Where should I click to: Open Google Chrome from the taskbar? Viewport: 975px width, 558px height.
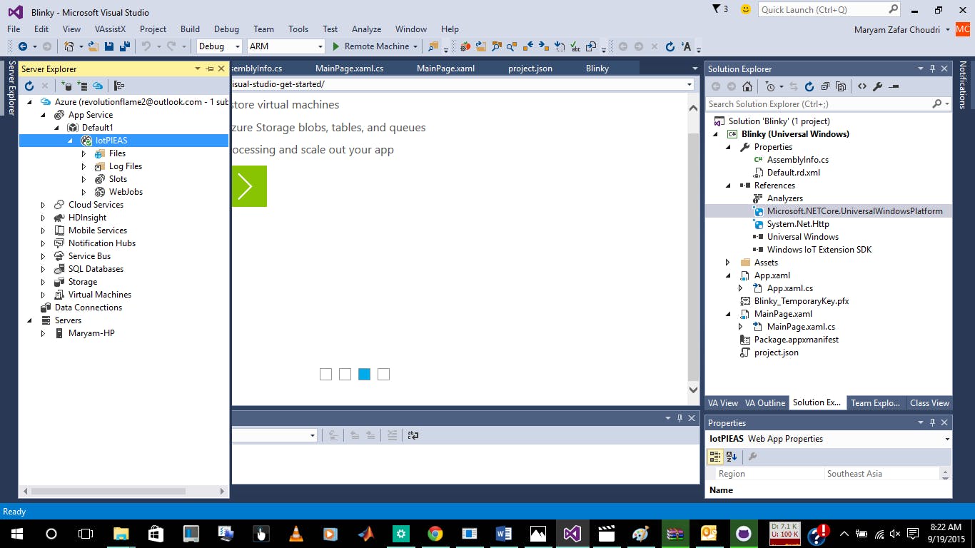tap(435, 534)
